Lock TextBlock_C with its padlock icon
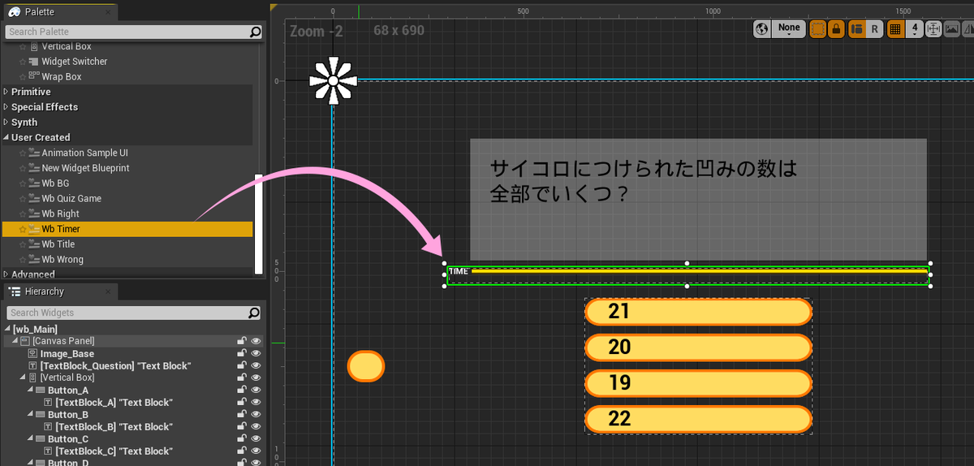The image size is (974, 466). click(242, 451)
